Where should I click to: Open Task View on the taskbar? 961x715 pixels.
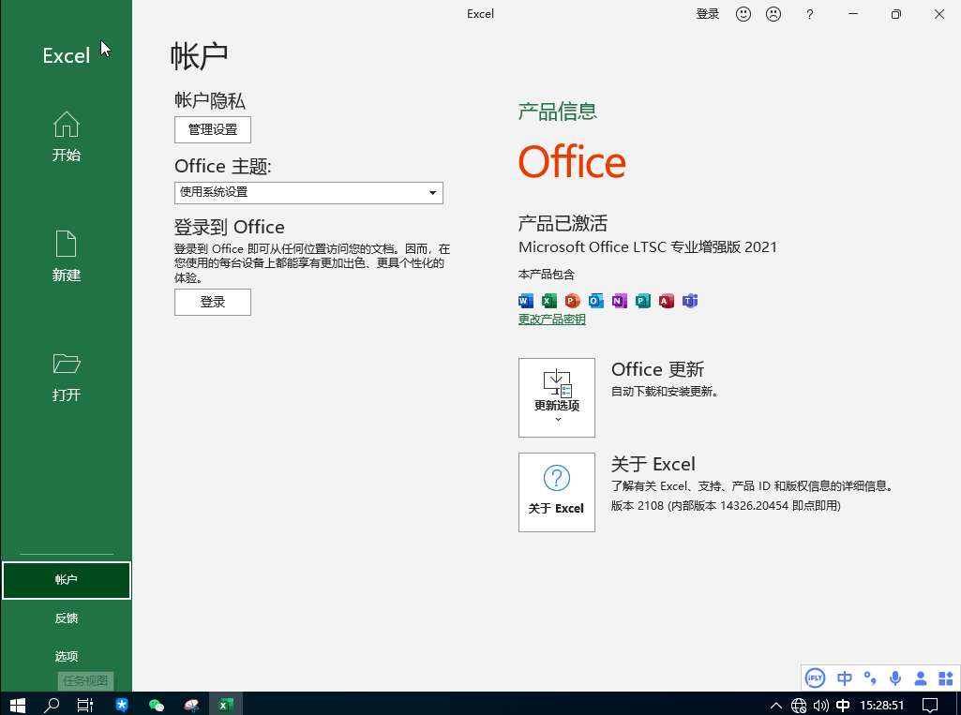85,705
